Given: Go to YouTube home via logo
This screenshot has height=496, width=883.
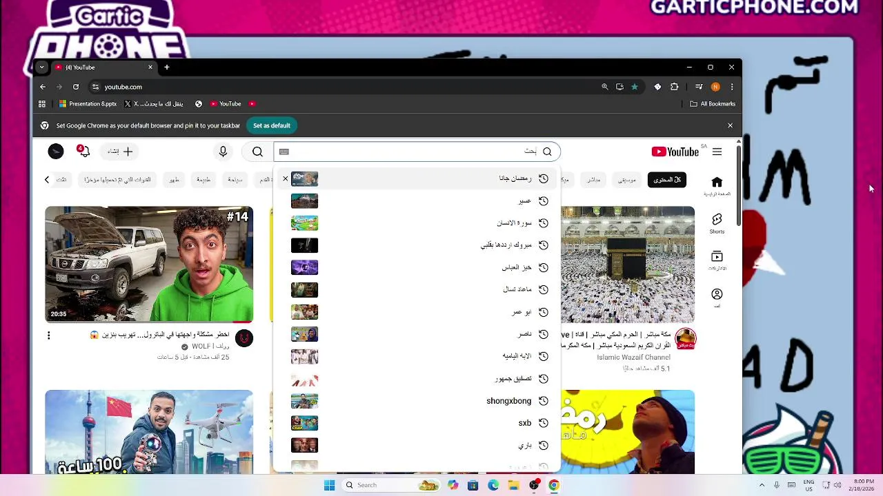Looking at the screenshot, I should click(675, 152).
